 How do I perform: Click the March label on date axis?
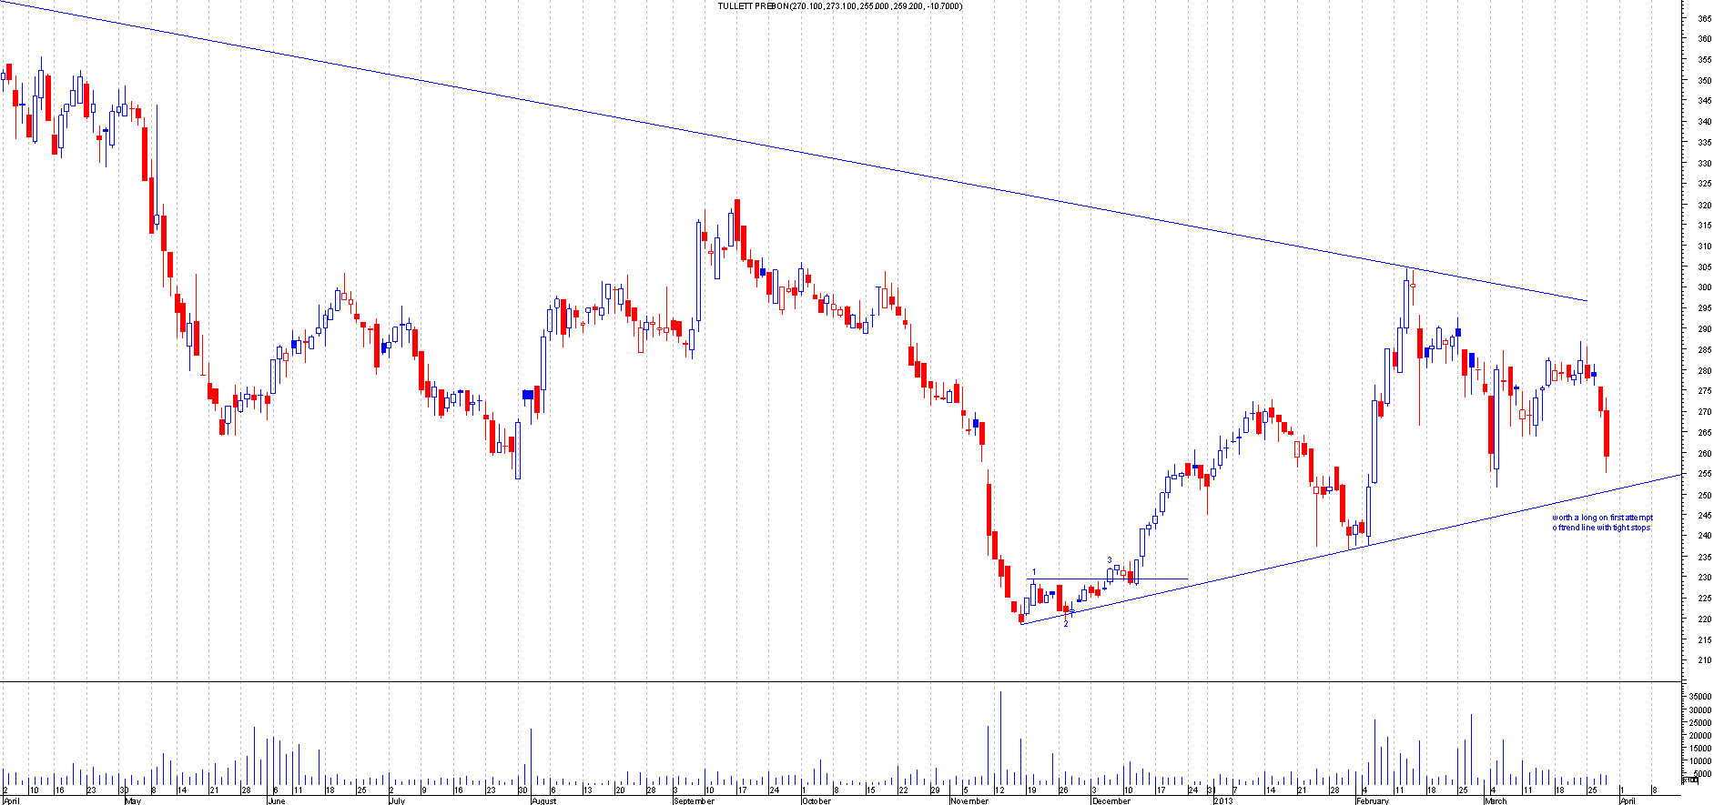point(1496,800)
